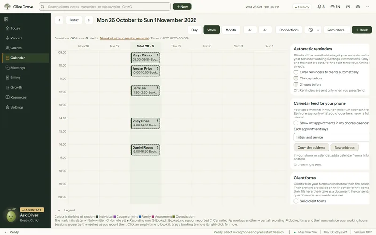376x235 pixels.
Task: Click the Meetings chat icon
Action: [x=8, y=68]
